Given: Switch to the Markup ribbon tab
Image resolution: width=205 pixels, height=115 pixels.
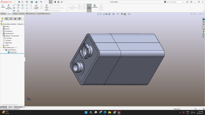Looking at the screenshot, I should point(15,14).
